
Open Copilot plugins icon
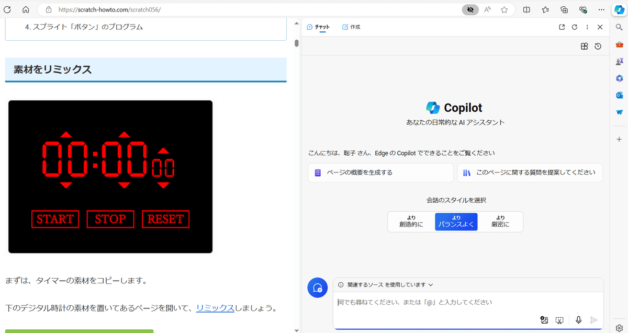click(x=585, y=47)
